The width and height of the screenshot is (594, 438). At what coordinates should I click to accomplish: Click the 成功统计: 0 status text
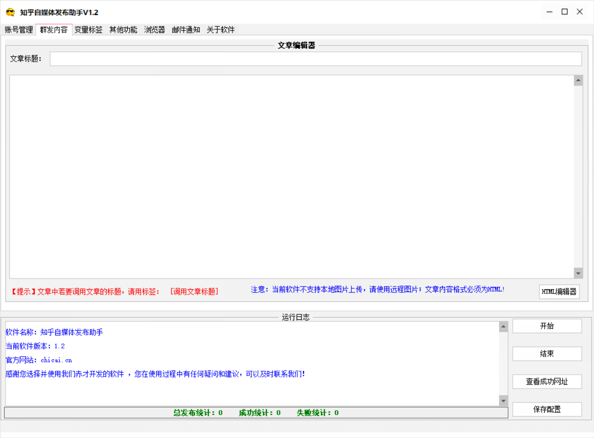(260, 413)
